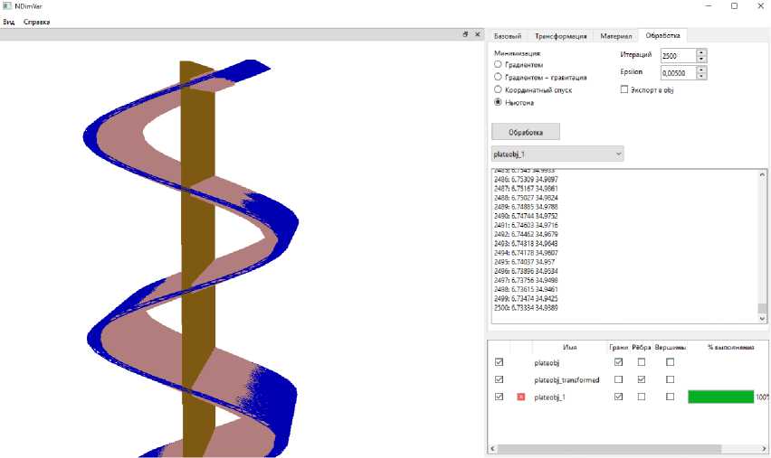The image size is (771, 458).
Task: Minimize the NDimVar window
Action: [709, 6]
